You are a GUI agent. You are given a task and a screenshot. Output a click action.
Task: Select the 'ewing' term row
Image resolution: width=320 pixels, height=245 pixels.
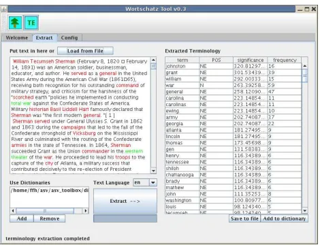point(234,111)
